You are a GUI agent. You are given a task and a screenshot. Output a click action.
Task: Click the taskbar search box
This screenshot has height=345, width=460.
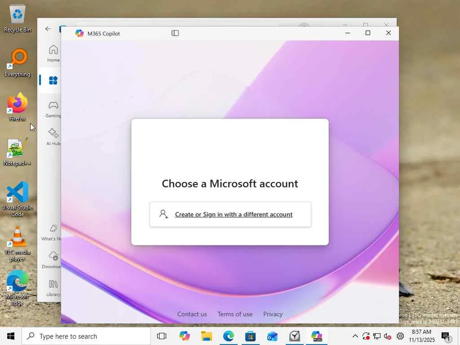tap(86, 336)
